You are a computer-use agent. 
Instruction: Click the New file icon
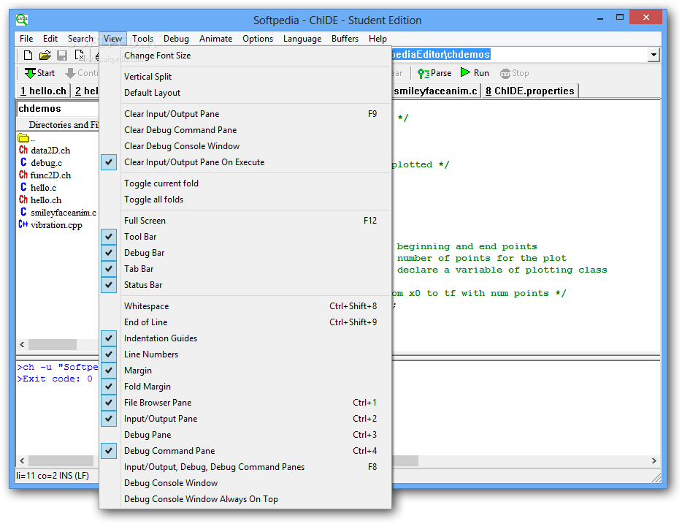coord(28,56)
